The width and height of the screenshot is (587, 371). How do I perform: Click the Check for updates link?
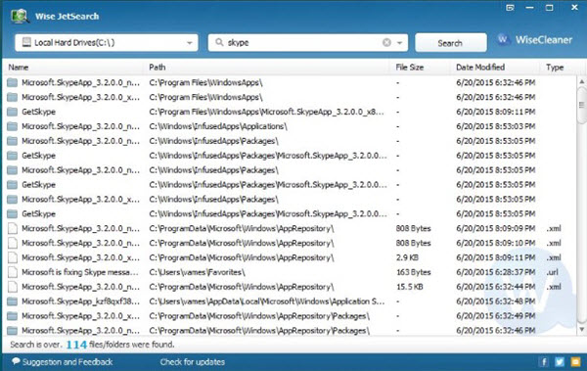click(x=193, y=361)
